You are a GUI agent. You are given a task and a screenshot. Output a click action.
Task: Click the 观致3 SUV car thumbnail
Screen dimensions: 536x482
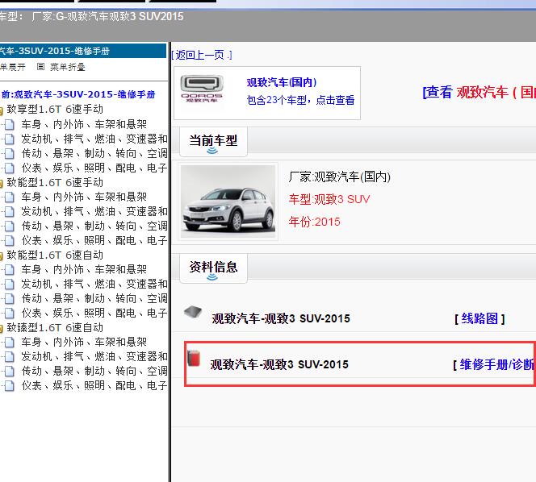pyautogui.click(x=228, y=201)
